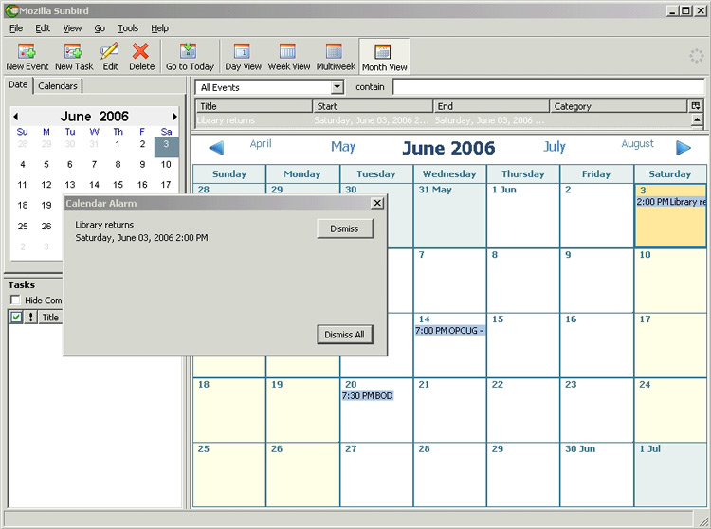The image size is (711, 529).
Task: Click the New Task toolbar icon
Action: click(74, 51)
